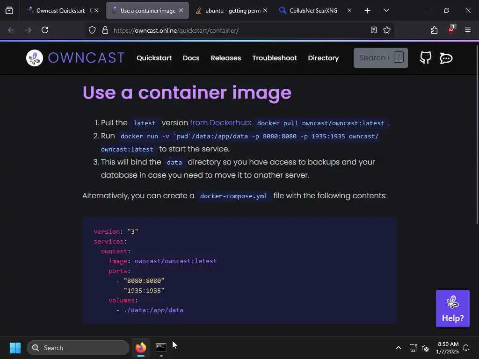Bookmark this page with the star icon

point(387,30)
